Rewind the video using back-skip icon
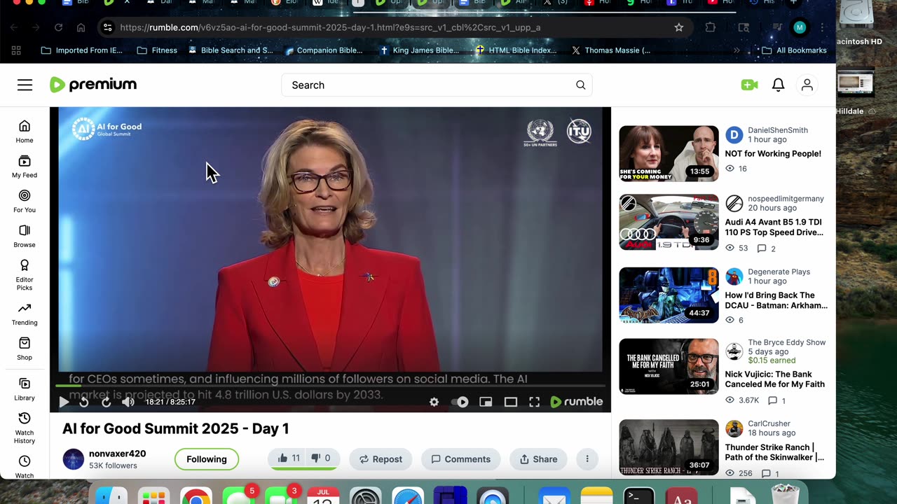 click(x=84, y=402)
